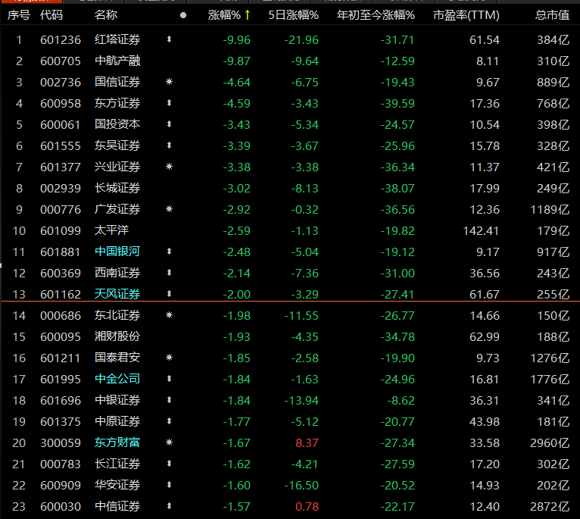Click the market cap value 2960亿
This screenshot has height=519, width=580.
pyautogui.click(x=550, y=443)
